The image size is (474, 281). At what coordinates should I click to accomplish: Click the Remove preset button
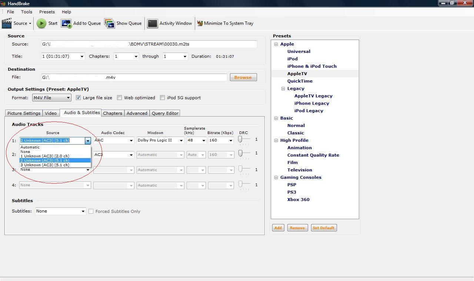[297, 228]
